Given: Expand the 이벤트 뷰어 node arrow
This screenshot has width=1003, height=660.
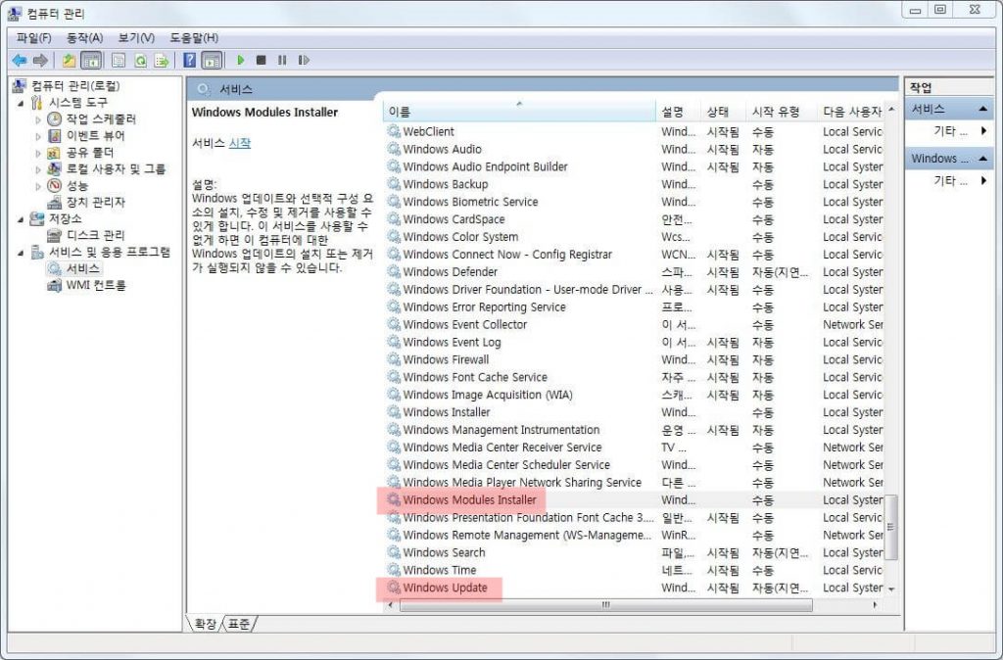Looking at the screenshot, I should point(38,136).
